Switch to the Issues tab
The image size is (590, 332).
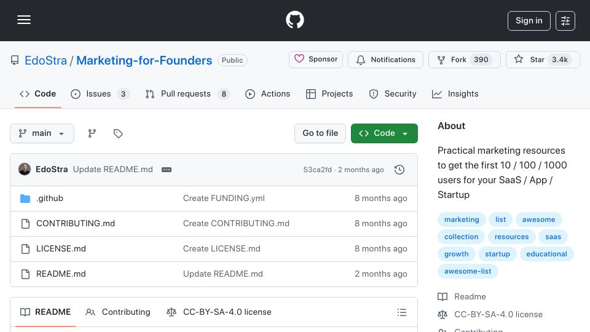100,93
